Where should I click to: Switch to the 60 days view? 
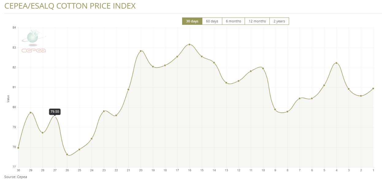(212, 21)
